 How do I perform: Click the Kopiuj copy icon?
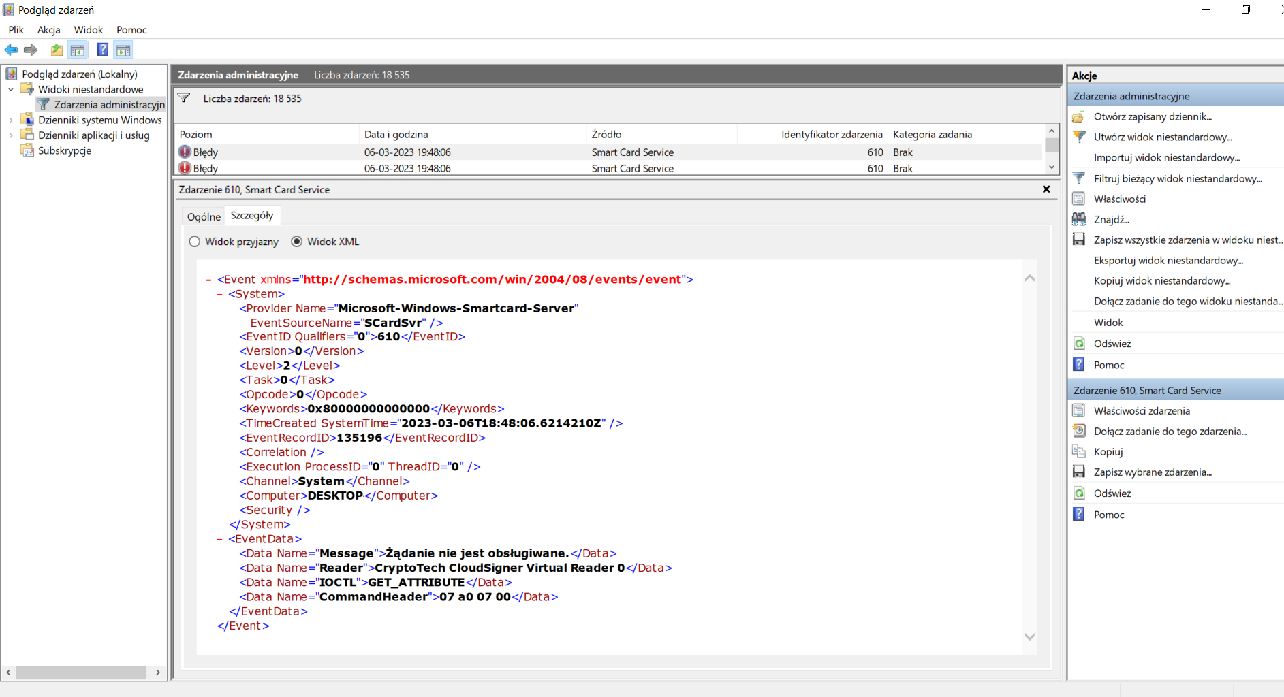pyautogui.click(x=1079, y=451)
